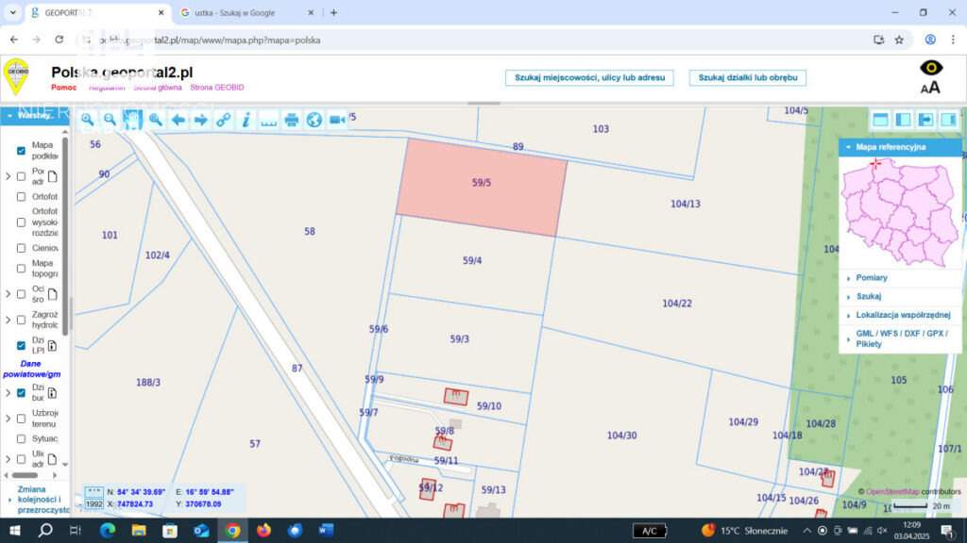Viewport: 967px width, 543px height.
Task: Go to previous map view arrow
Action: point(178,120)
